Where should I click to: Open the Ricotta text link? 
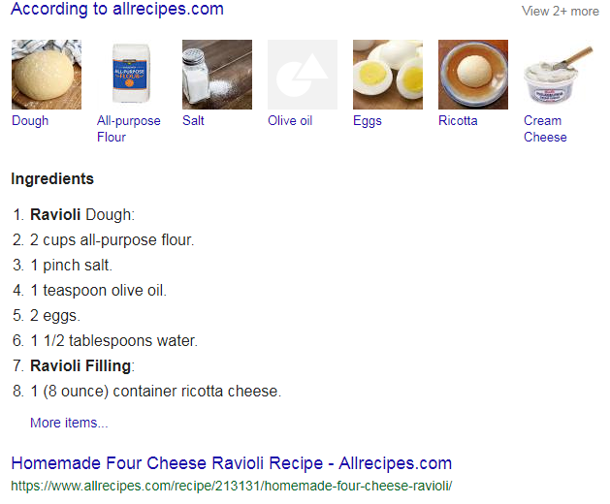pyautogui.click(x=458, y=120)
